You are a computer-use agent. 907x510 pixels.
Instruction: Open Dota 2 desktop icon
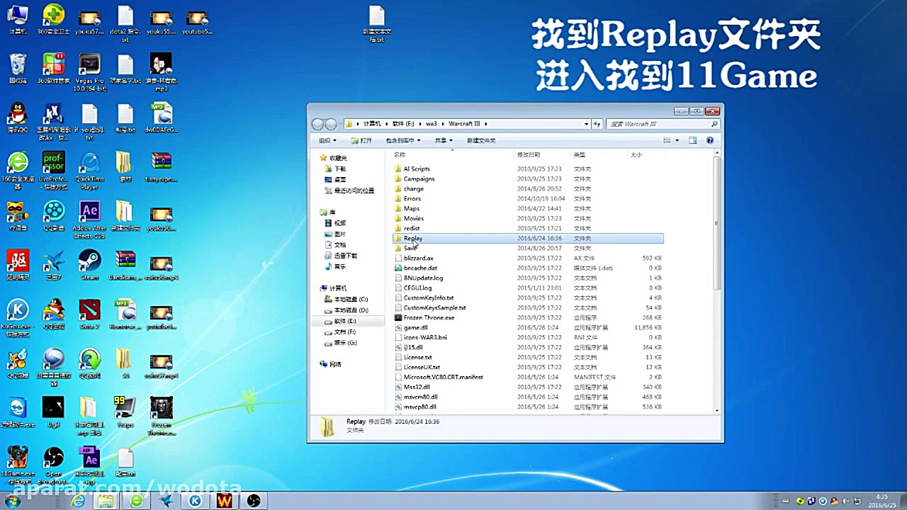[x=89, y=312]
